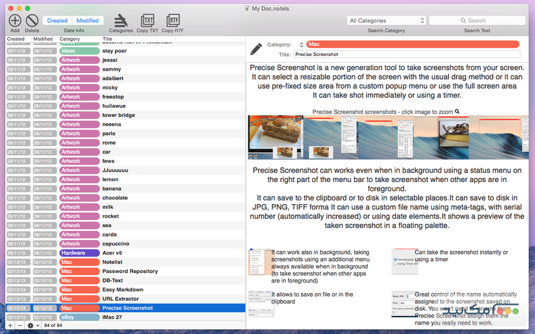The width and height of the screenshot is (535, 334).
Task: Select the note titled sammy
Action: coord(125,69)
